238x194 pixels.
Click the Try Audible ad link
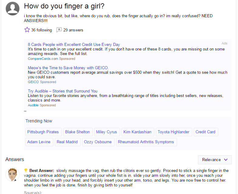62,91
